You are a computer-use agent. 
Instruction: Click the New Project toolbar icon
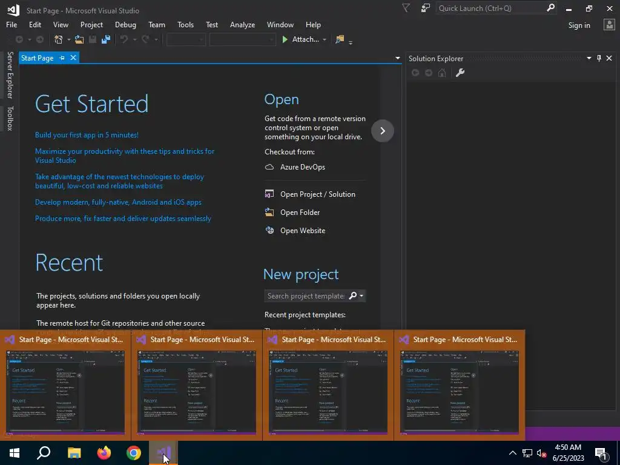coord(59,39)
